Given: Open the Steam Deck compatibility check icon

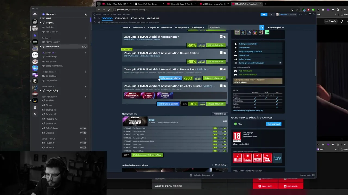Looking at the screenshot, I should (235, 124).
